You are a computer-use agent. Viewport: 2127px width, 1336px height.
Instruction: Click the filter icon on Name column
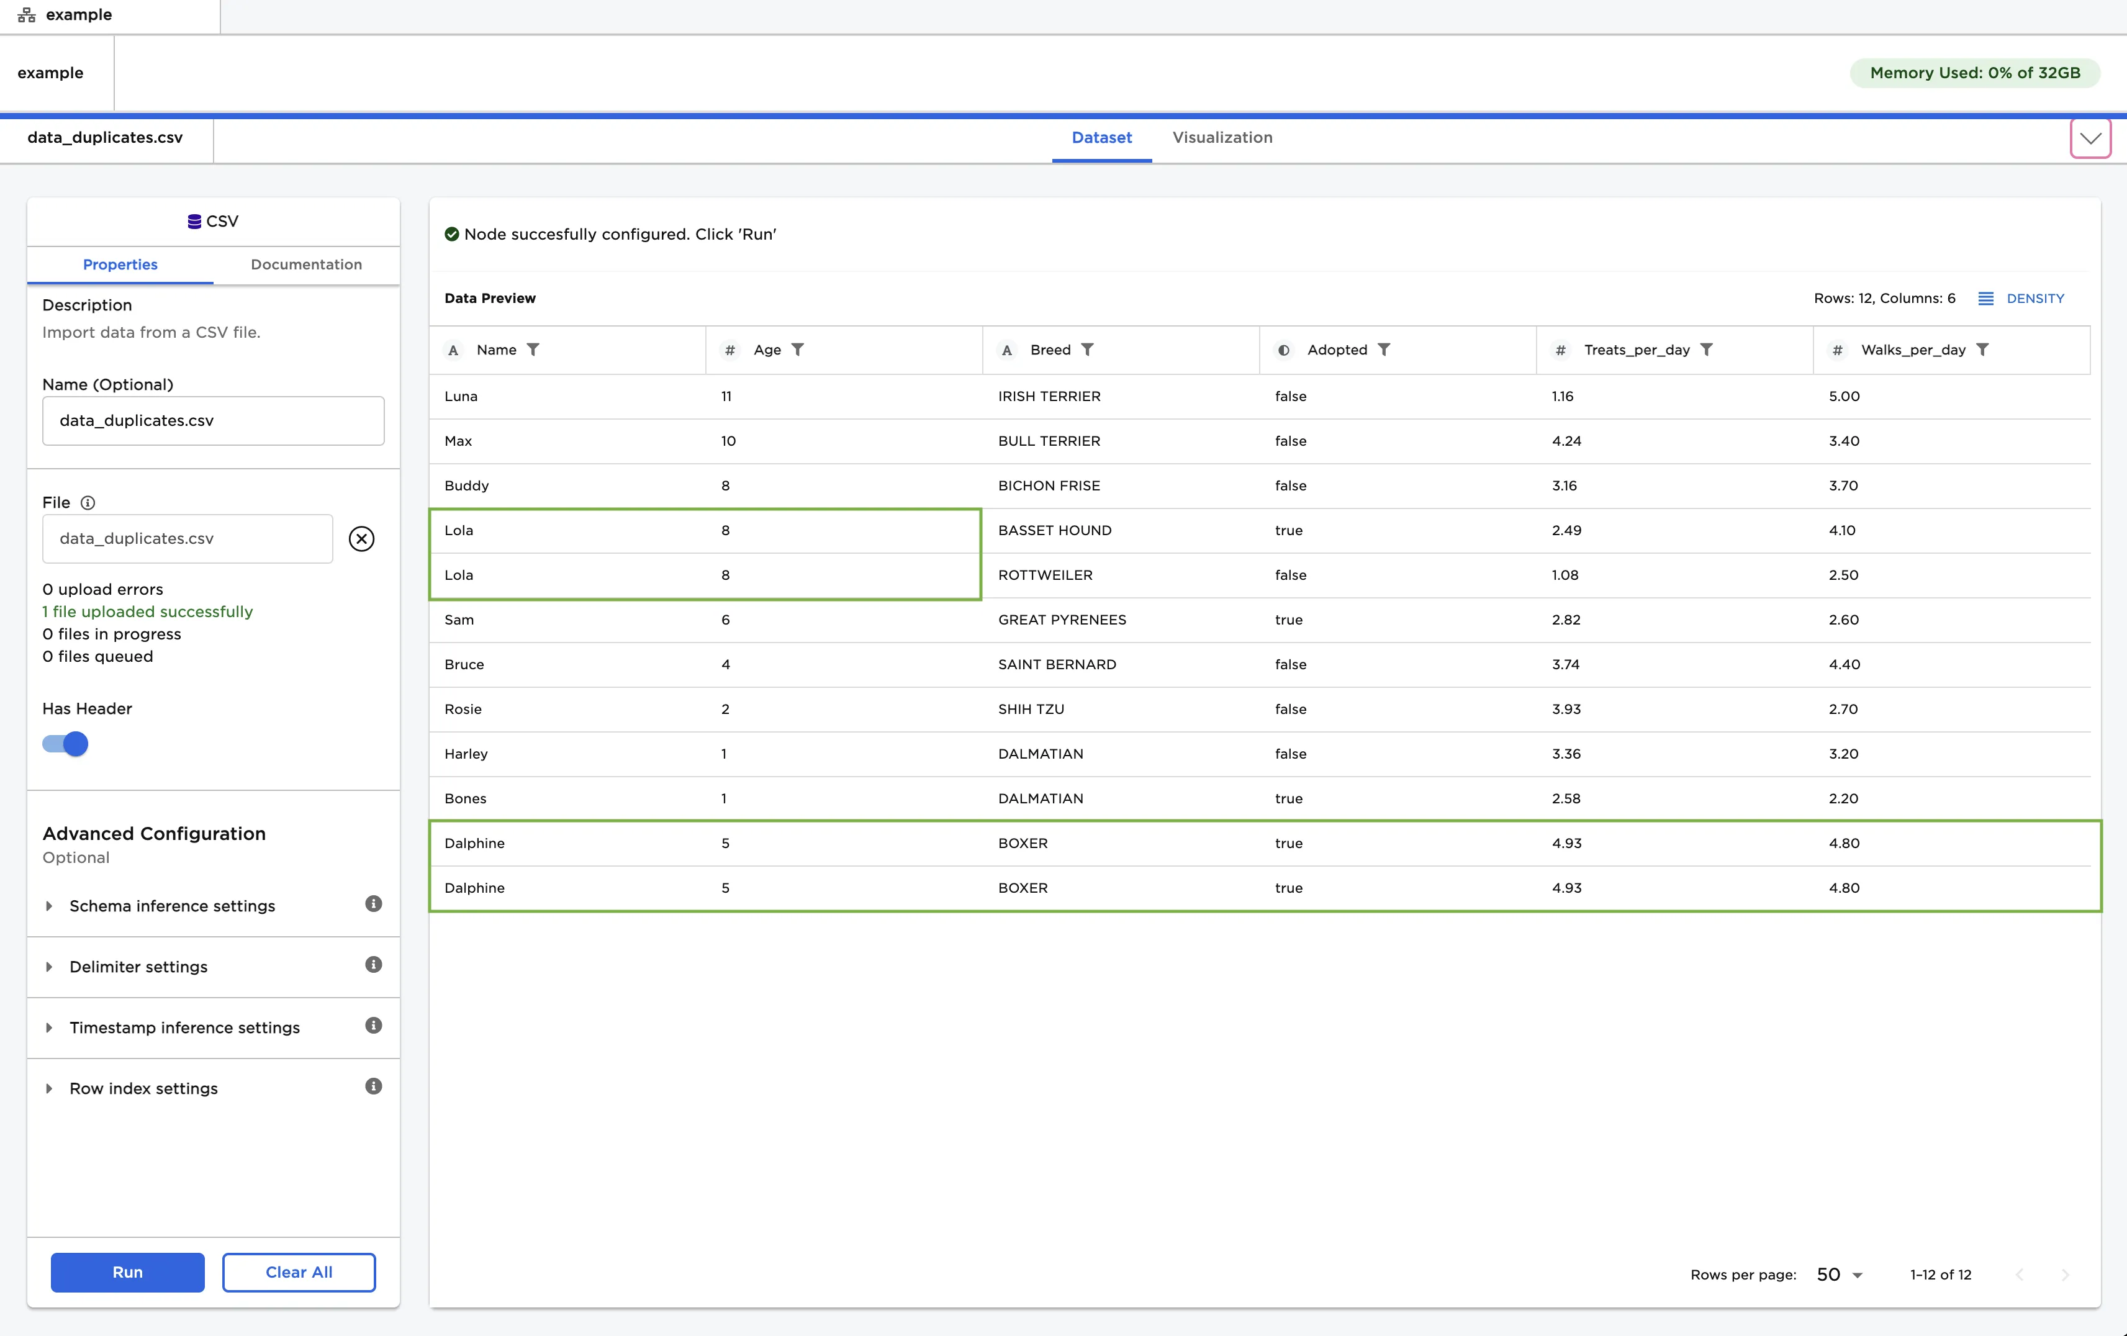point(533,350)
